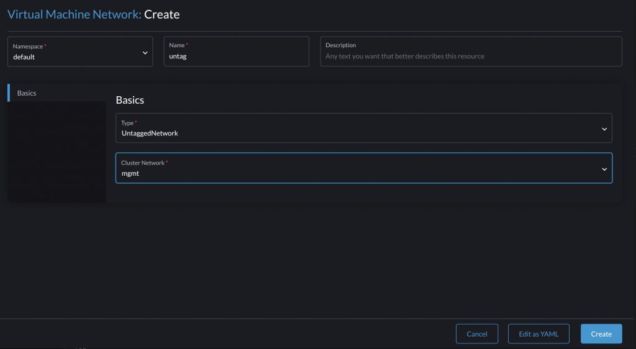Click the chevron arrow in Type selector
Screen dimensions: 636x349
coord(604,129)
